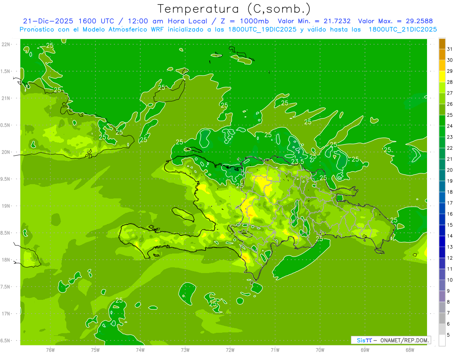Select the date text '21-Dic-2025 1600 UTC'
Viewport: 460px width, 355px height.
tap(69, 21)
